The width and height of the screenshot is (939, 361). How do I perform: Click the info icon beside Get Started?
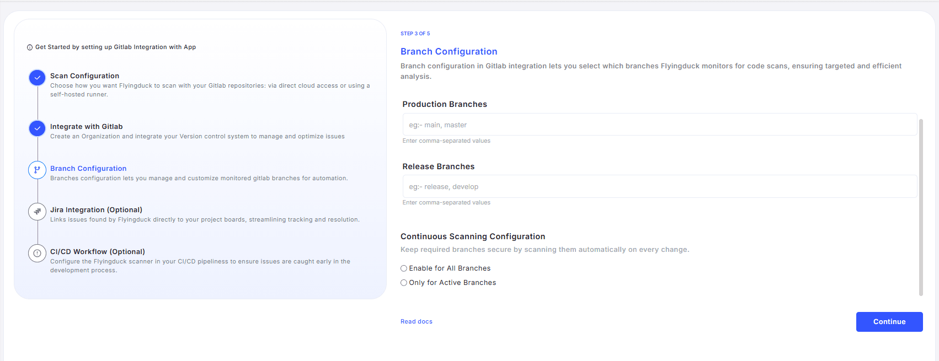[x=30, y=47]
